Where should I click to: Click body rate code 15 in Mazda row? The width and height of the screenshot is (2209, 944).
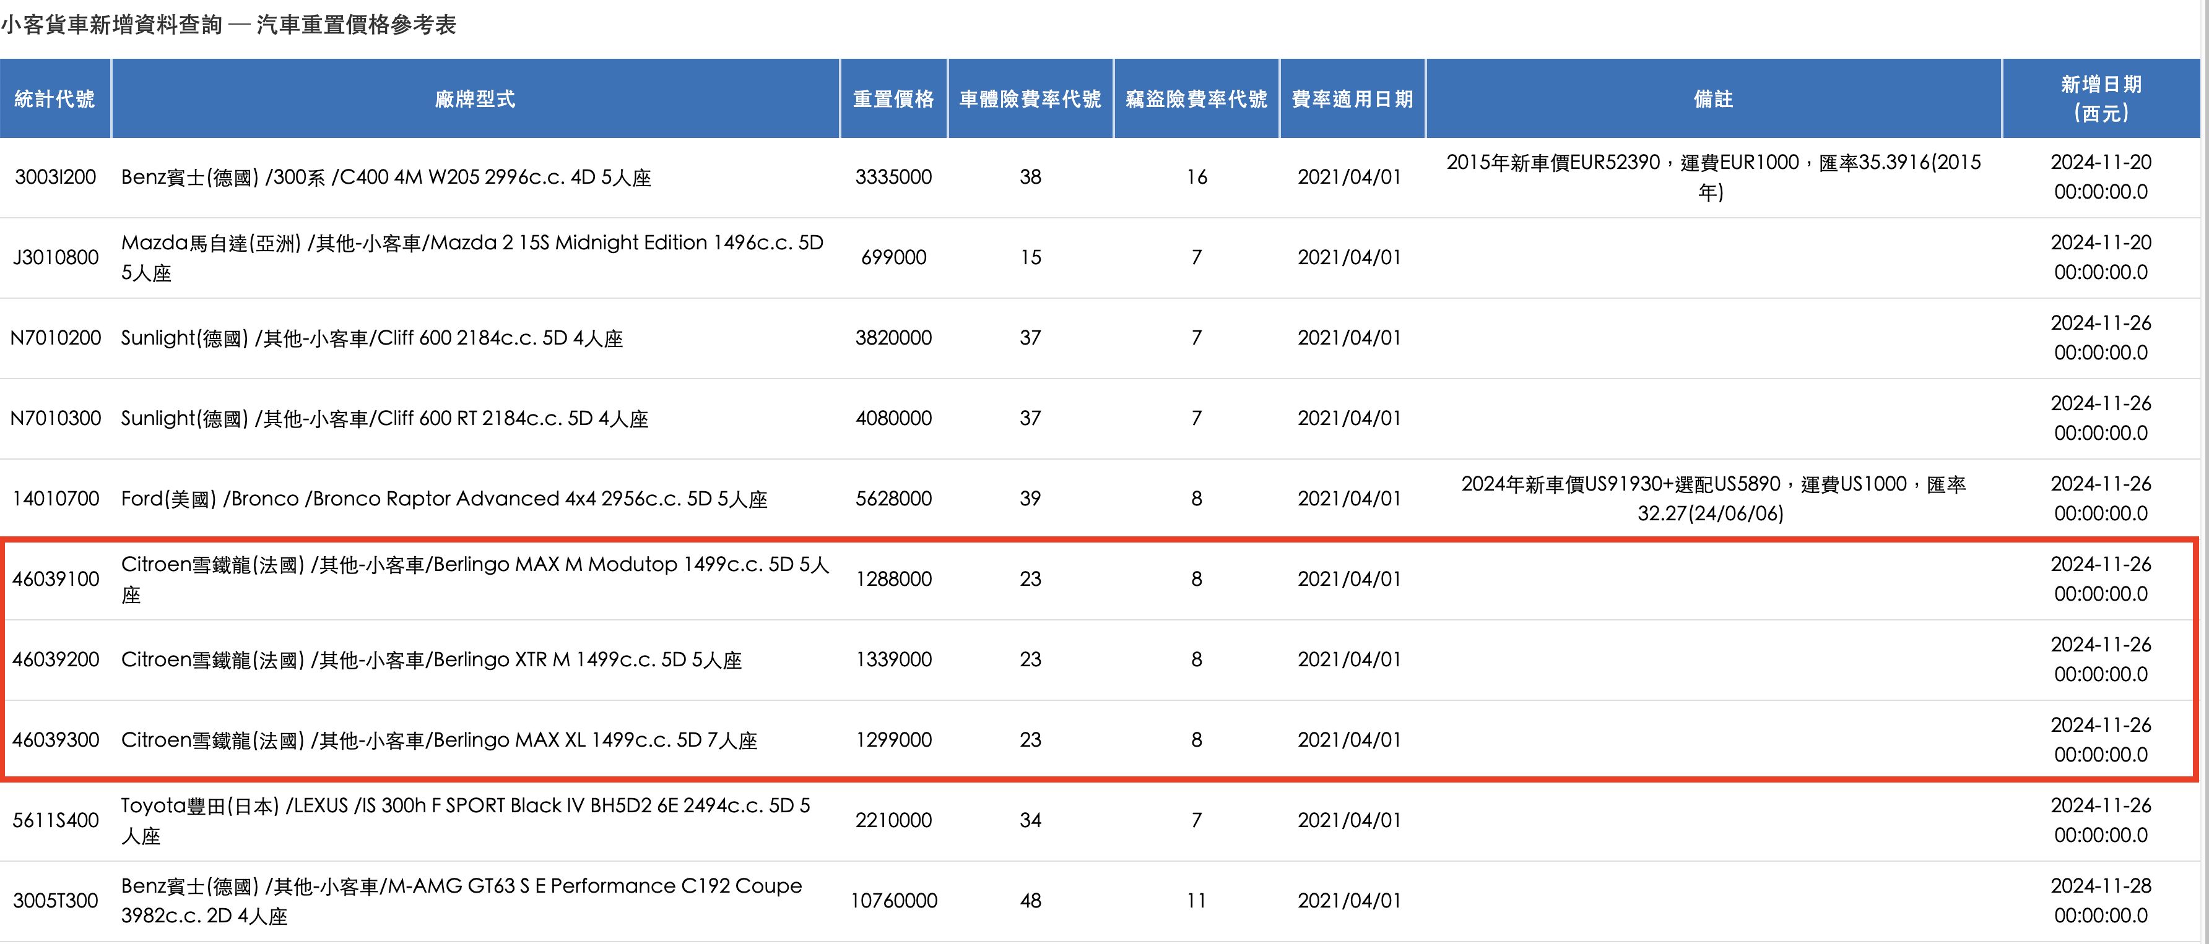[1031, 258]
